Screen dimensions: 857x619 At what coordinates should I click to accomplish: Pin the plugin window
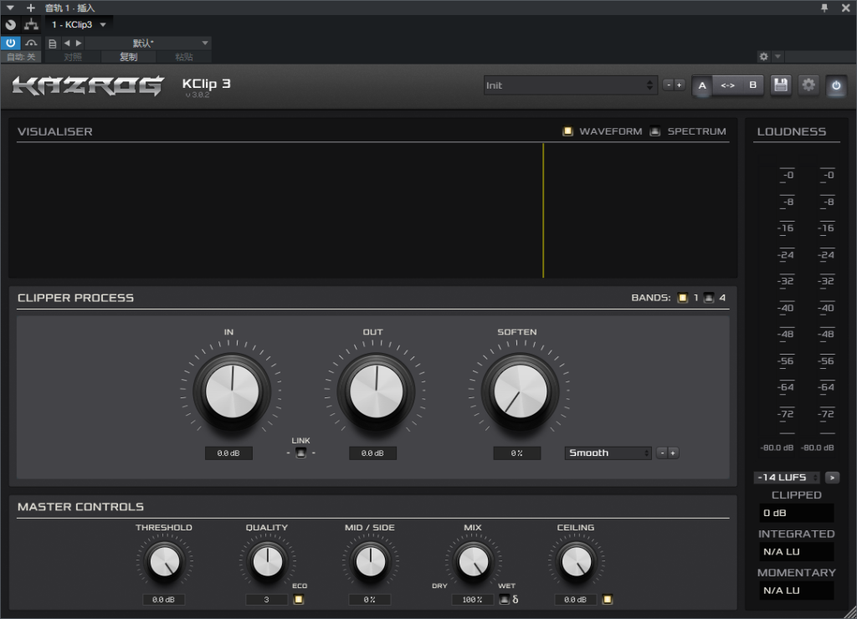coord(824,8)
